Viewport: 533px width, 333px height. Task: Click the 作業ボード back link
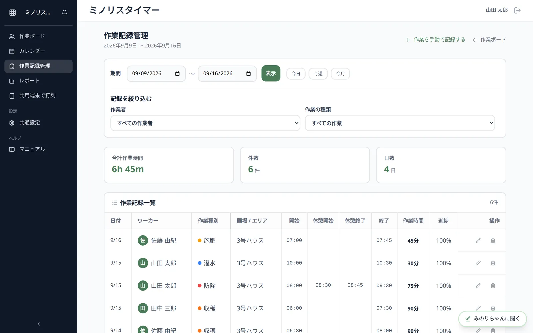(489, 40)
